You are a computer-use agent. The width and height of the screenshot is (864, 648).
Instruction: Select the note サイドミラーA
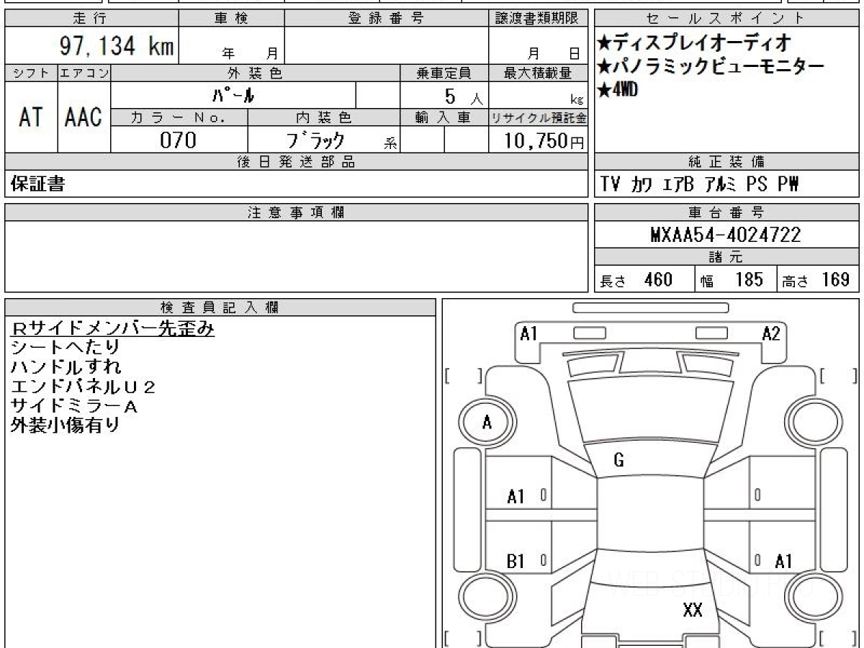tap(74, 406)
